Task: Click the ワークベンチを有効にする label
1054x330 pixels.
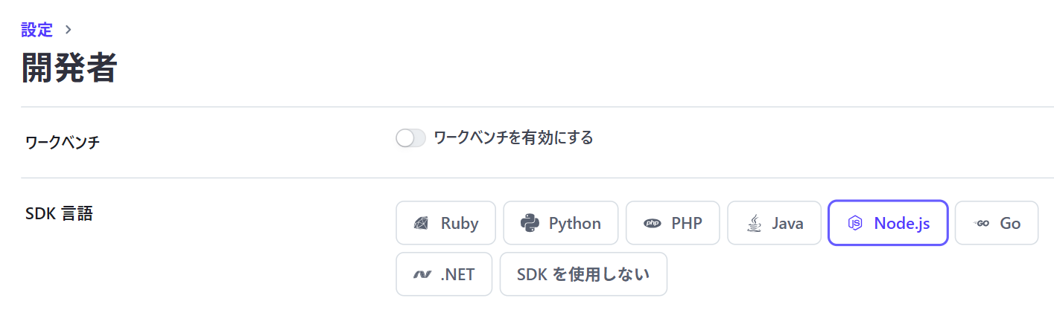Action: click(x=513, y=137)
